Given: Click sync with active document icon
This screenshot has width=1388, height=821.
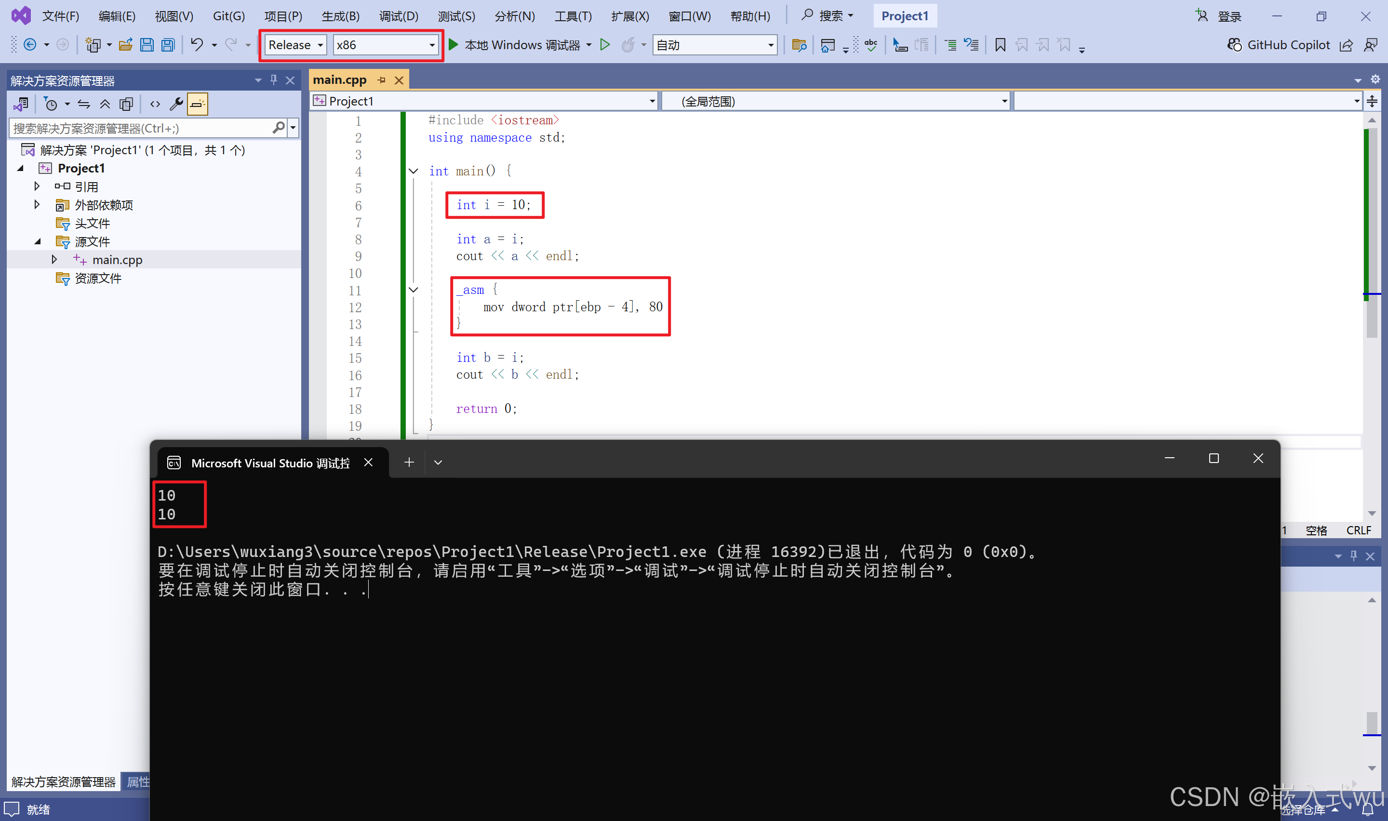Looking at the screenshot, I should [83, 104].
